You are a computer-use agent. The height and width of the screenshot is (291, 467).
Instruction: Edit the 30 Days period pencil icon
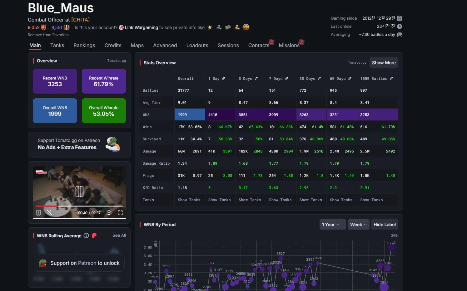(x=319, y=78)
